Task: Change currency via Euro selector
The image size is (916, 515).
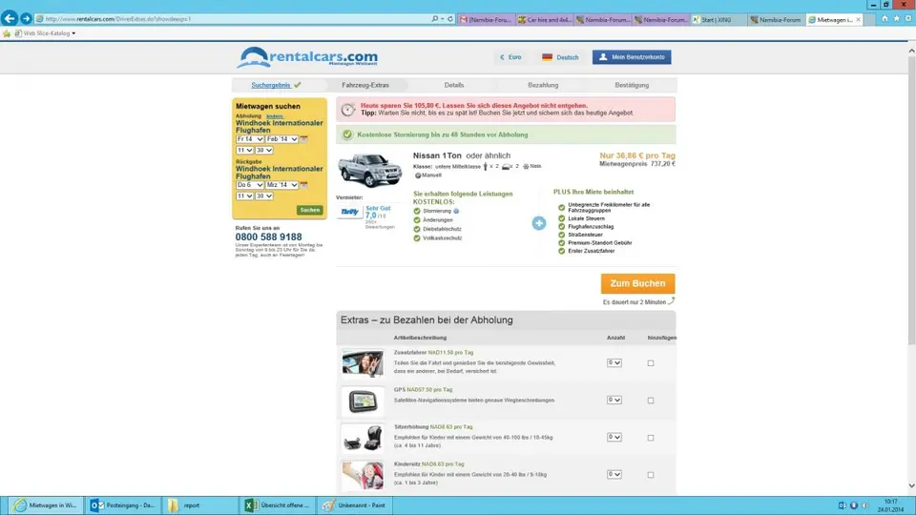Action: (x=510, y=57)
